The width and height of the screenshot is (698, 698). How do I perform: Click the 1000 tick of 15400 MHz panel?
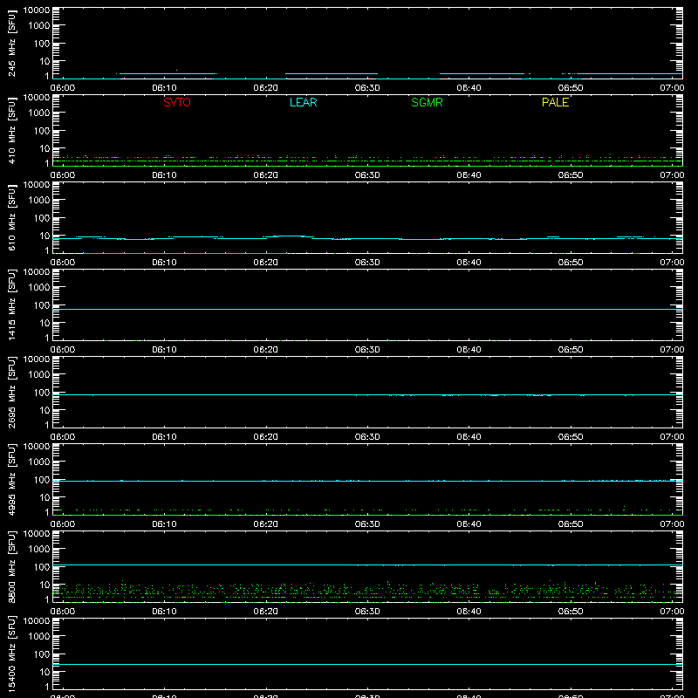pyautogui.click(x=38, y=637)
